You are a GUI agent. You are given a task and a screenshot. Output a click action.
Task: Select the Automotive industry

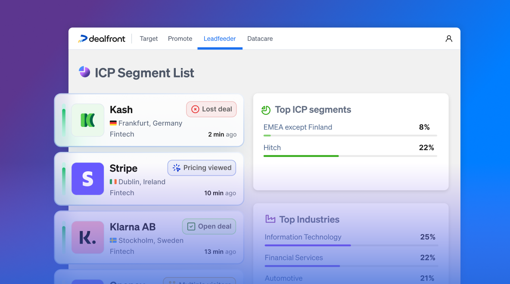click(283, 278)
